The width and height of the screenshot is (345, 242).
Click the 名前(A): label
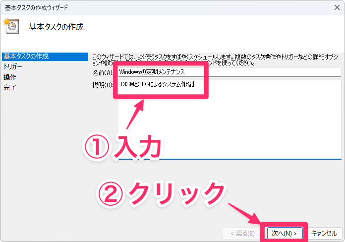click(103, 73)
